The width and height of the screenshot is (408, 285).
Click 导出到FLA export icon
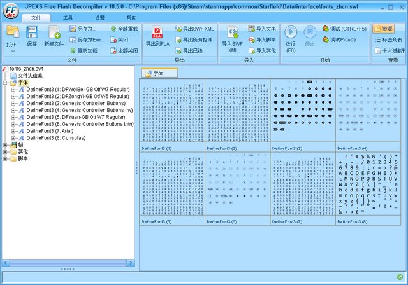157,33
